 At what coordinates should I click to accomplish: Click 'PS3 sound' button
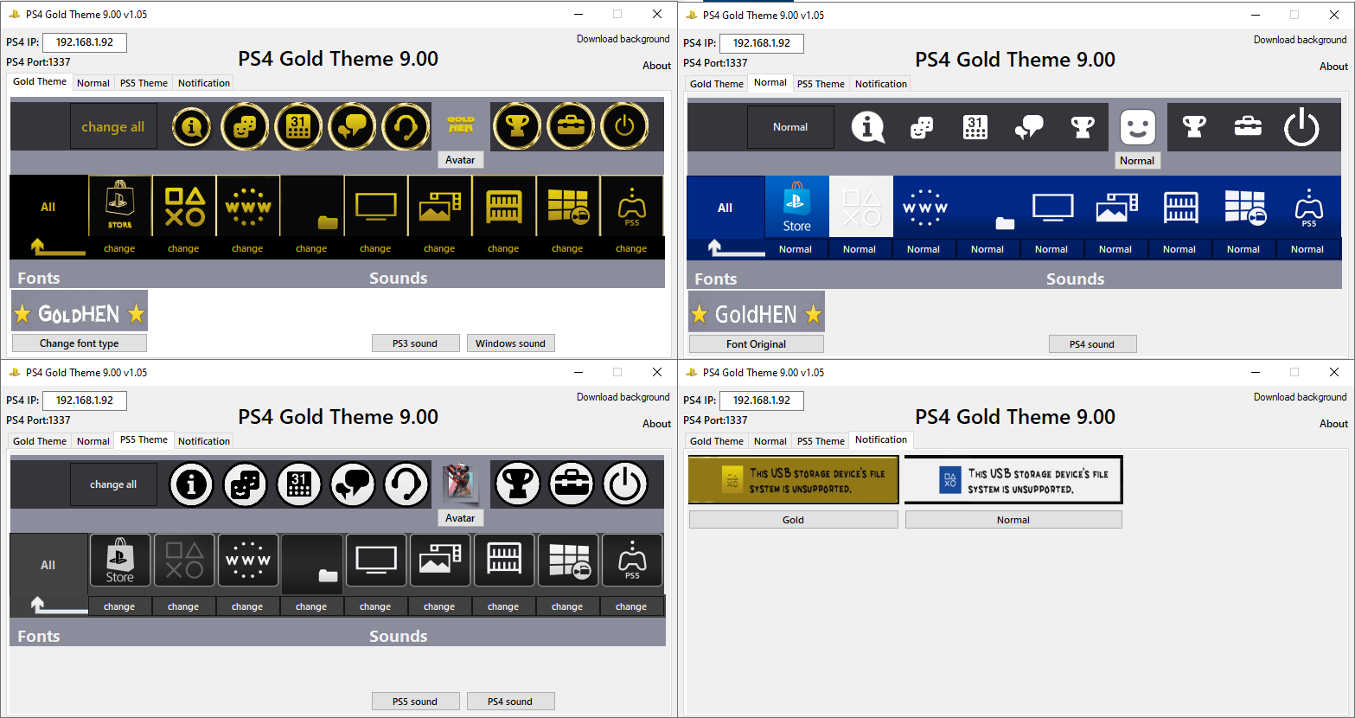pyautogui.click(x=415, y=343)
